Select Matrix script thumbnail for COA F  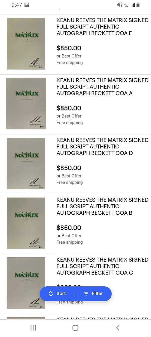point(26,43)
